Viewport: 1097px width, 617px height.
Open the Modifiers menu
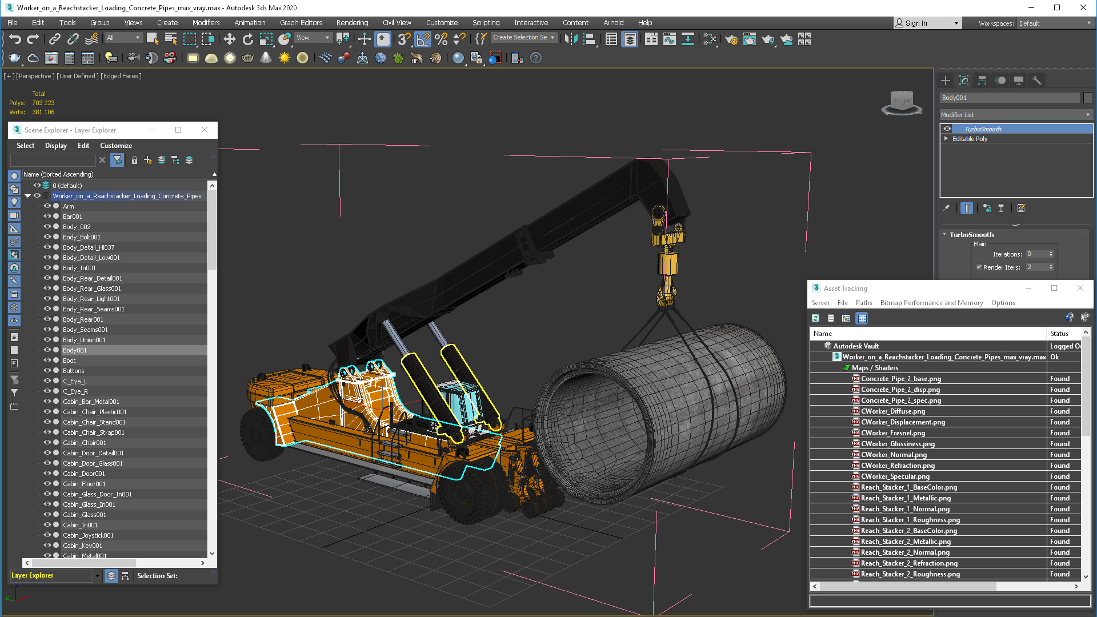[206, 23]
